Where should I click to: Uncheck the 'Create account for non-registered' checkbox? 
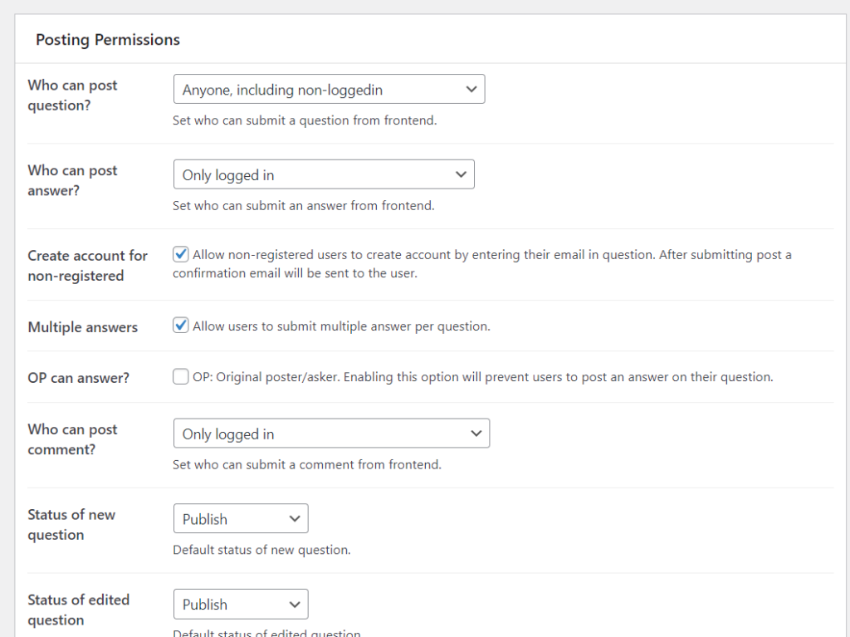pos(180,255)
